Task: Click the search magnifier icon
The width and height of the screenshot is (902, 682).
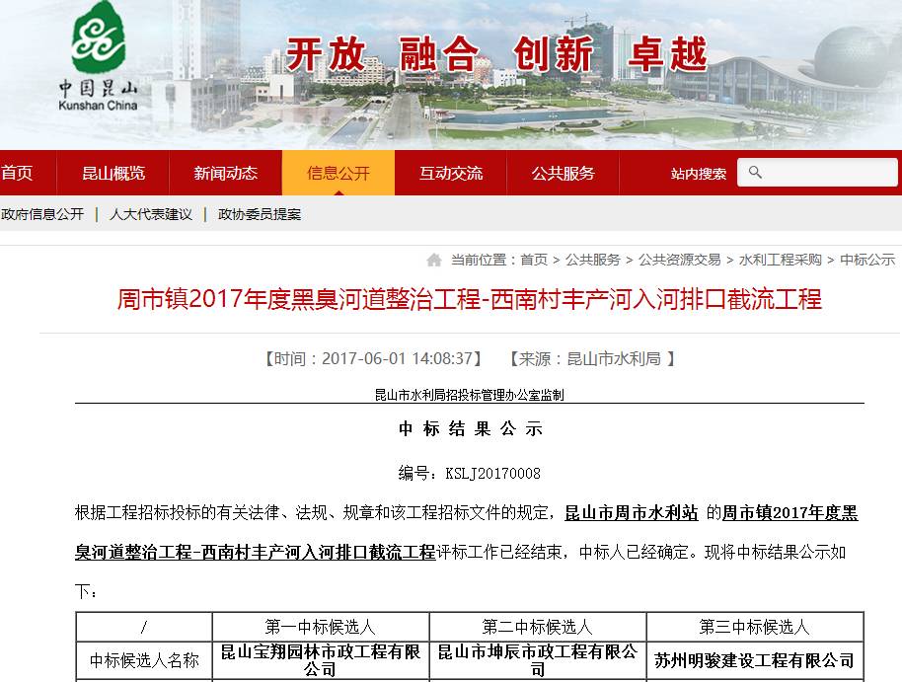Action: pos(755,172)
